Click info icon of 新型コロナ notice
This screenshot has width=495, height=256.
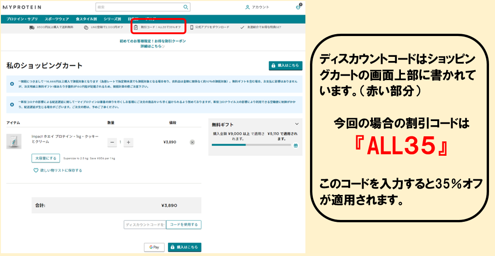(x=12, y=104)
